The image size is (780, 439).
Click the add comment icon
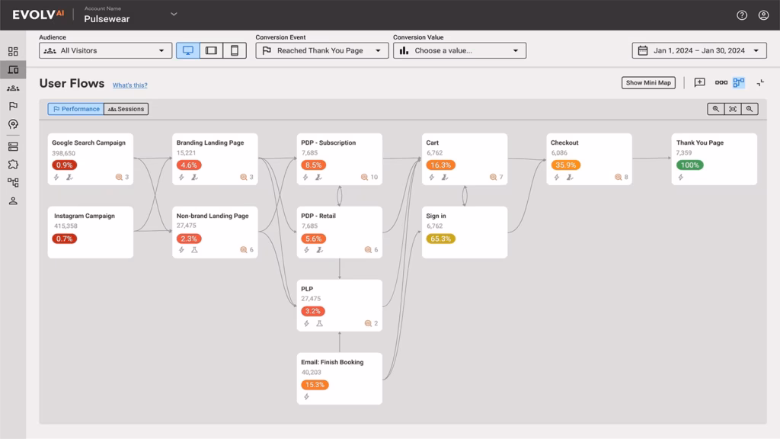click(x=699, y=82)
